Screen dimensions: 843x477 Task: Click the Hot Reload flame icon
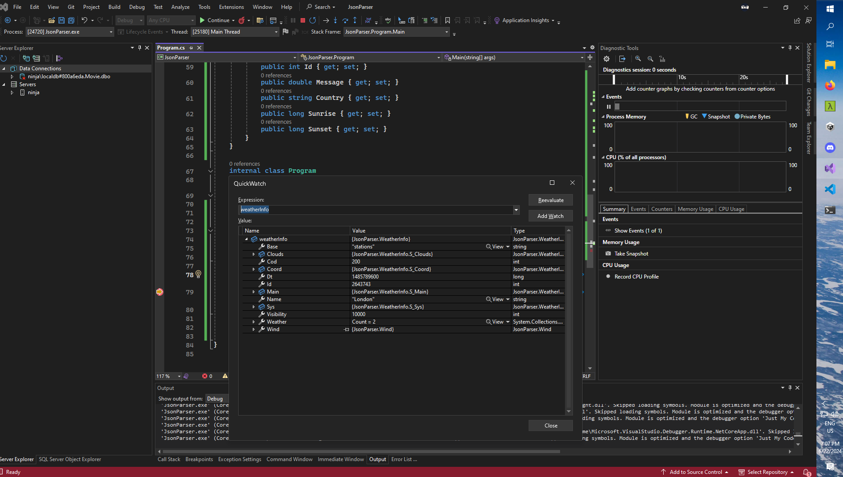click(242, 20)
